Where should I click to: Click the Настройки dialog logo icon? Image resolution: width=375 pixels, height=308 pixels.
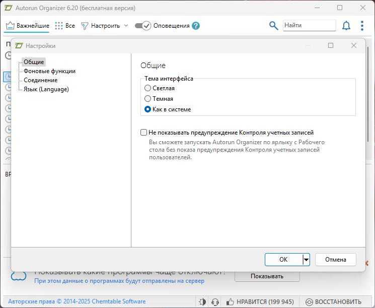click(x=19, y=45)
